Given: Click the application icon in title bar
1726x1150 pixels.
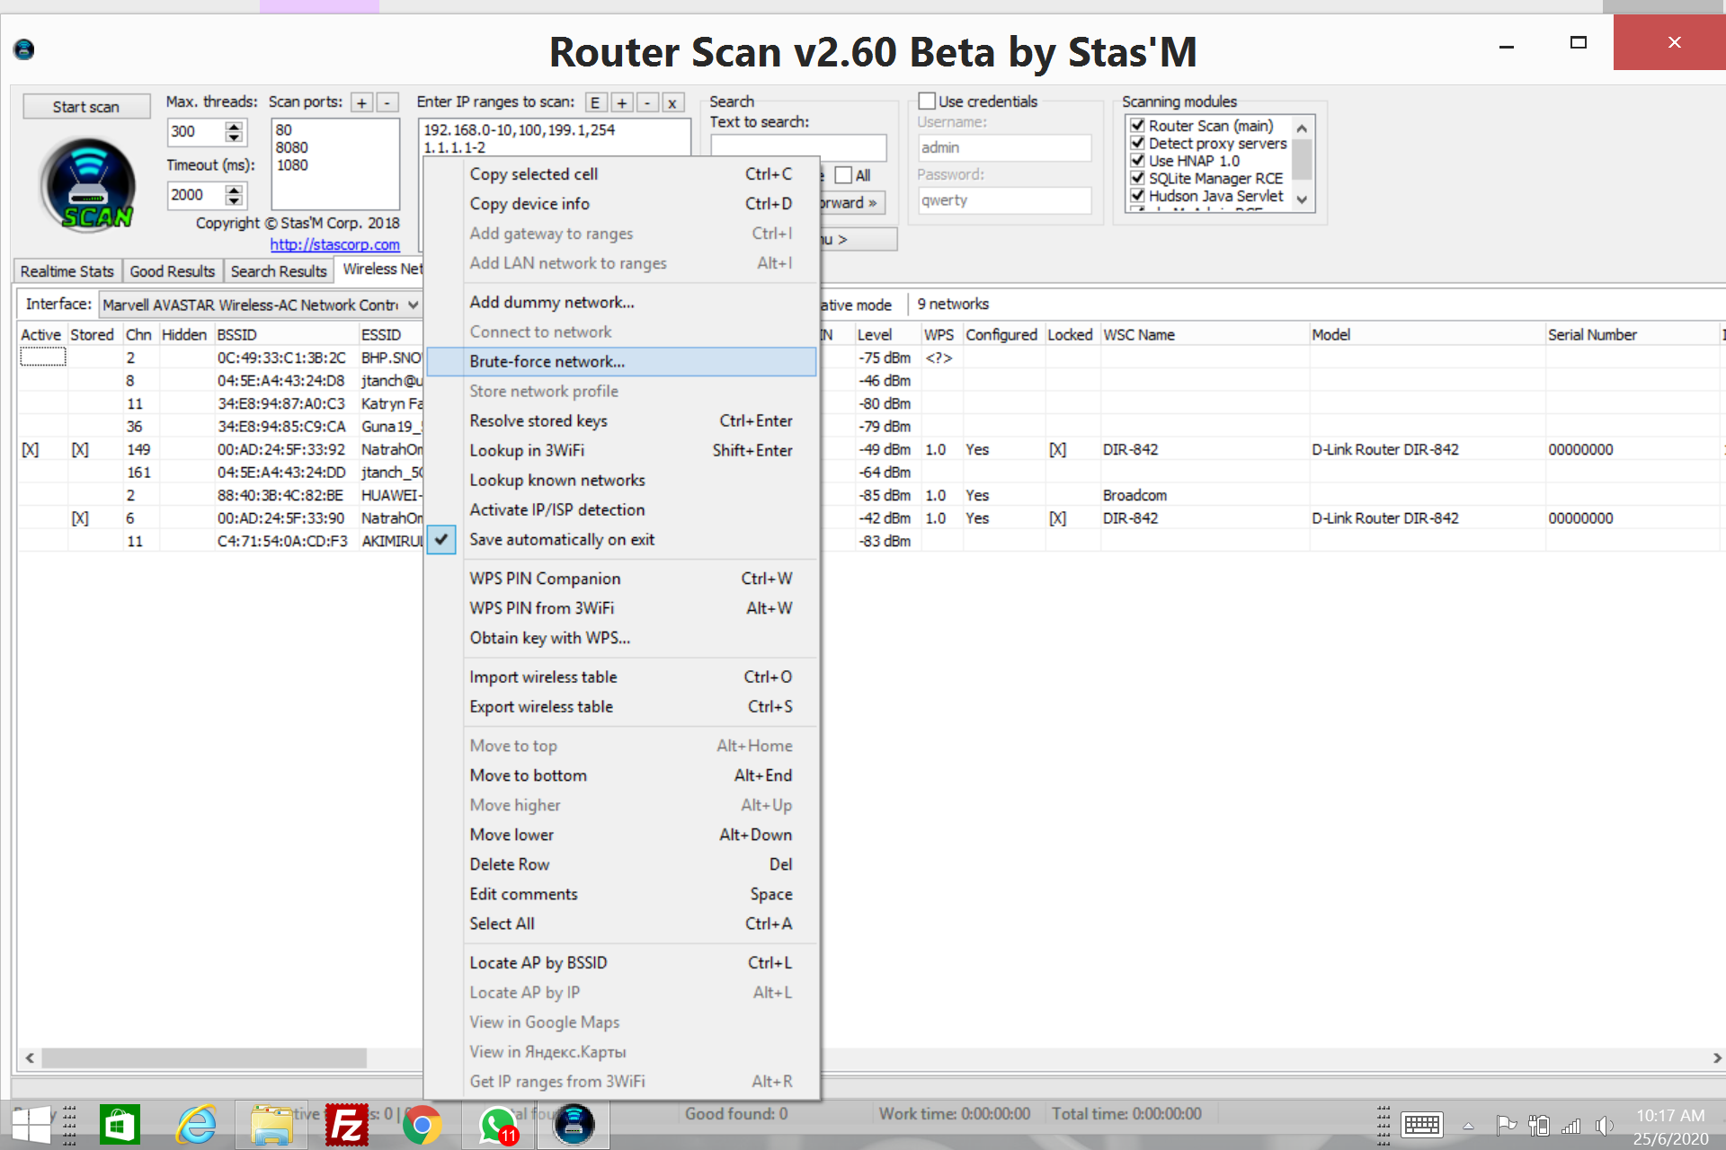Looking at the screenshot, I should [24, 49].
